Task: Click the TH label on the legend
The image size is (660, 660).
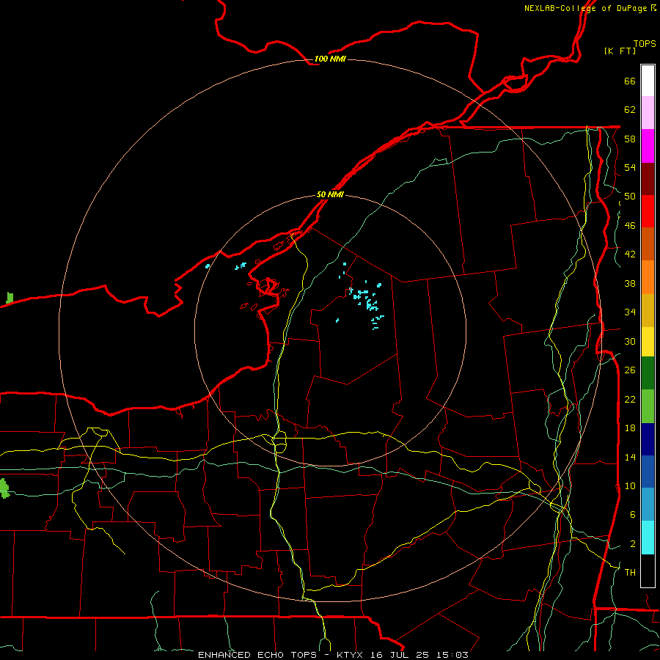Action: pos(630,572)
